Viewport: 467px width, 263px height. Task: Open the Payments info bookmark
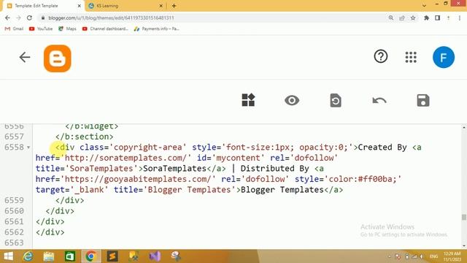coord(157,28)
